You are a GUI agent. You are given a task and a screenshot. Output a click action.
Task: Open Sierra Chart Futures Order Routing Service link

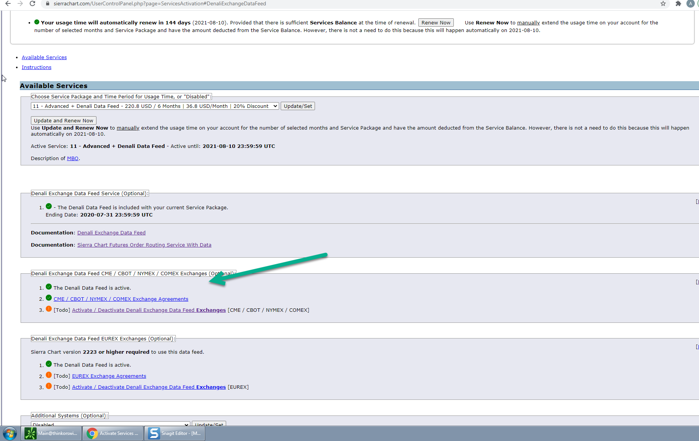(144, 245)
